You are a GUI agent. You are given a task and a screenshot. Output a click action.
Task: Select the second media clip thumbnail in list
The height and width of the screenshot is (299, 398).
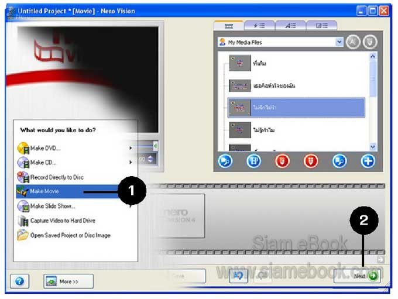pos(239,85)
